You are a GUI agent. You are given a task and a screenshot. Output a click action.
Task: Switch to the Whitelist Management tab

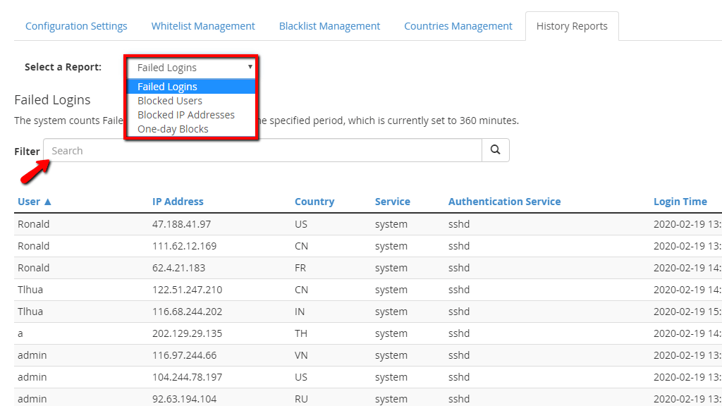203,26
